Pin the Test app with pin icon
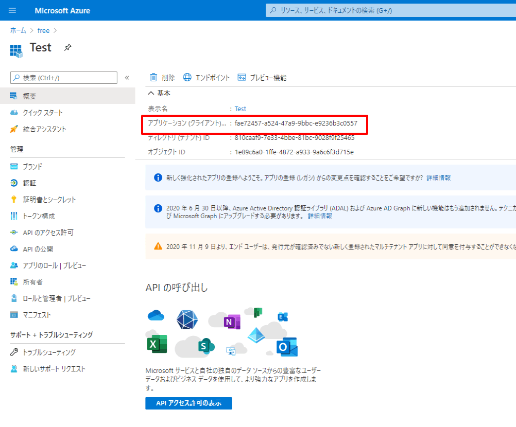The image size is (516, 427). (x=68, y=48)
